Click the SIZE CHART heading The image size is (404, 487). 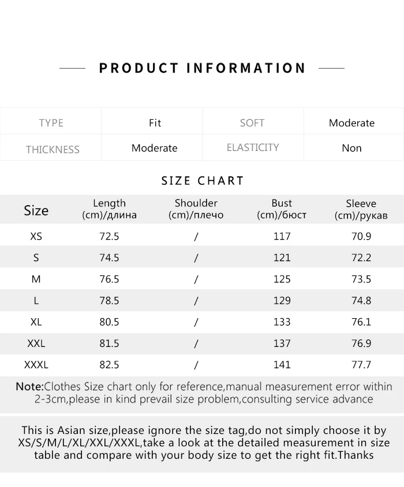203,181
